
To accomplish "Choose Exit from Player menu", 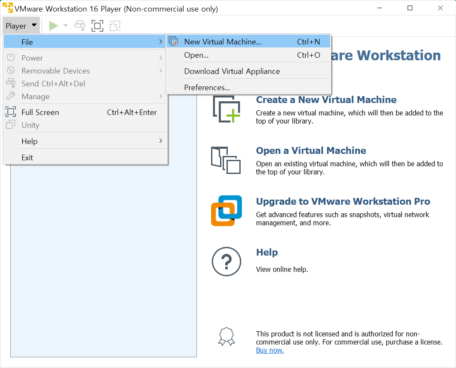I will 85,158.
